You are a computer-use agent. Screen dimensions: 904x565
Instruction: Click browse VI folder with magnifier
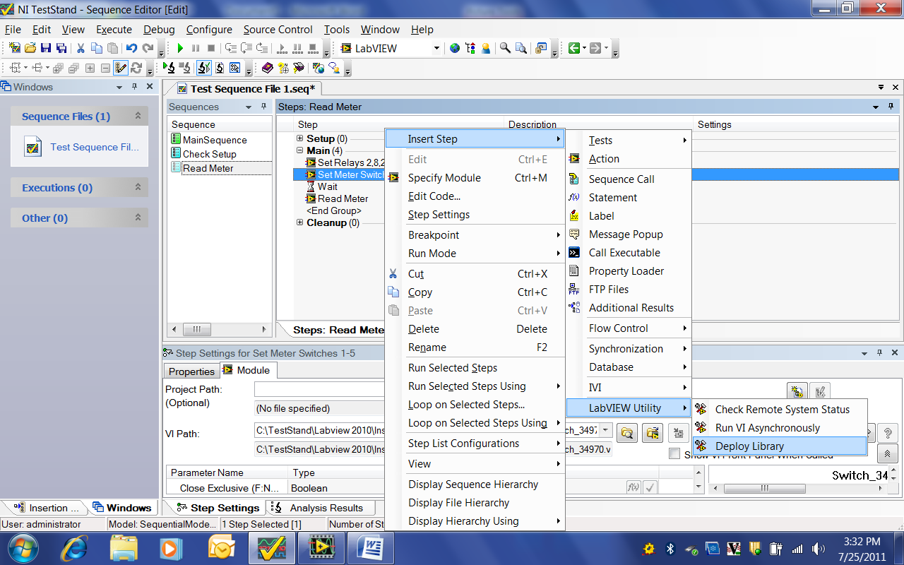pos(626,432)
